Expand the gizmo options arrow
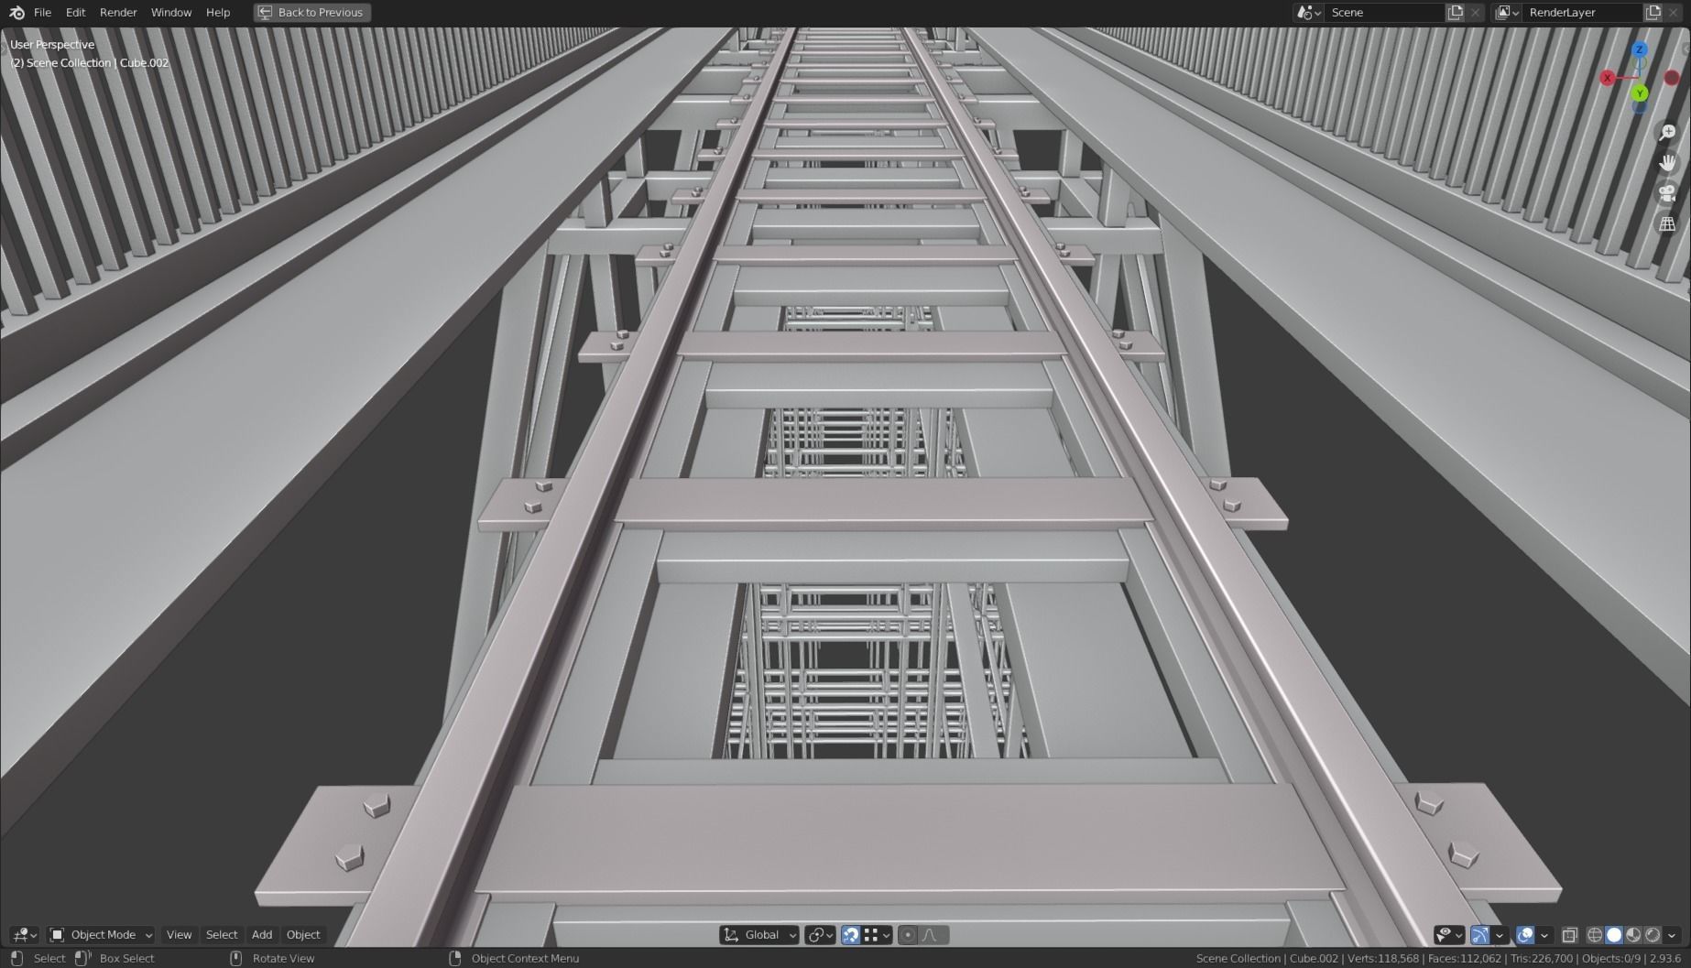Viewport: 1691px width, 968px height. 1500,935
